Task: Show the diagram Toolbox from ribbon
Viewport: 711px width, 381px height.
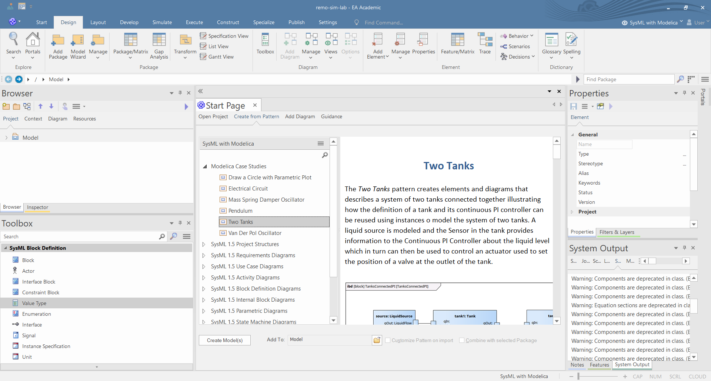Action: coord(265,44)
